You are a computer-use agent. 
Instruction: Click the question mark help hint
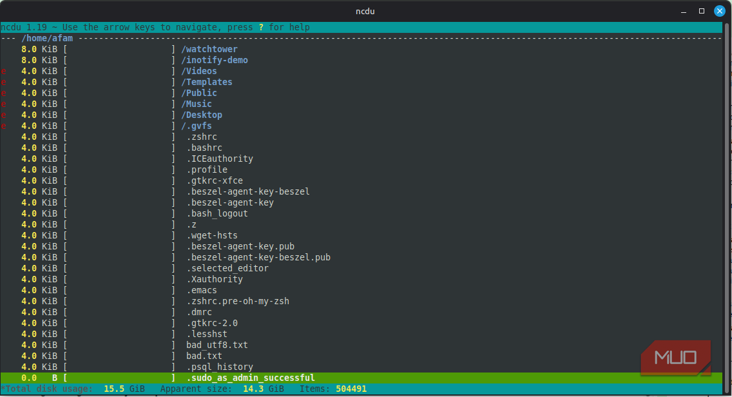point(261,28)
